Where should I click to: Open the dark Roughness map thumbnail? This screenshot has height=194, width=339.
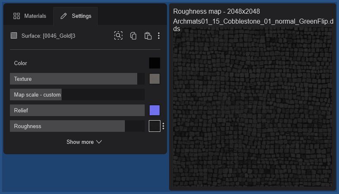[x=155, y=126]
